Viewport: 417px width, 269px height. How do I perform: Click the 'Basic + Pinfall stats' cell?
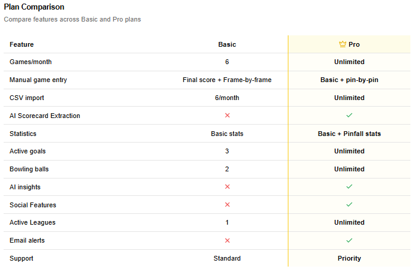349,134
